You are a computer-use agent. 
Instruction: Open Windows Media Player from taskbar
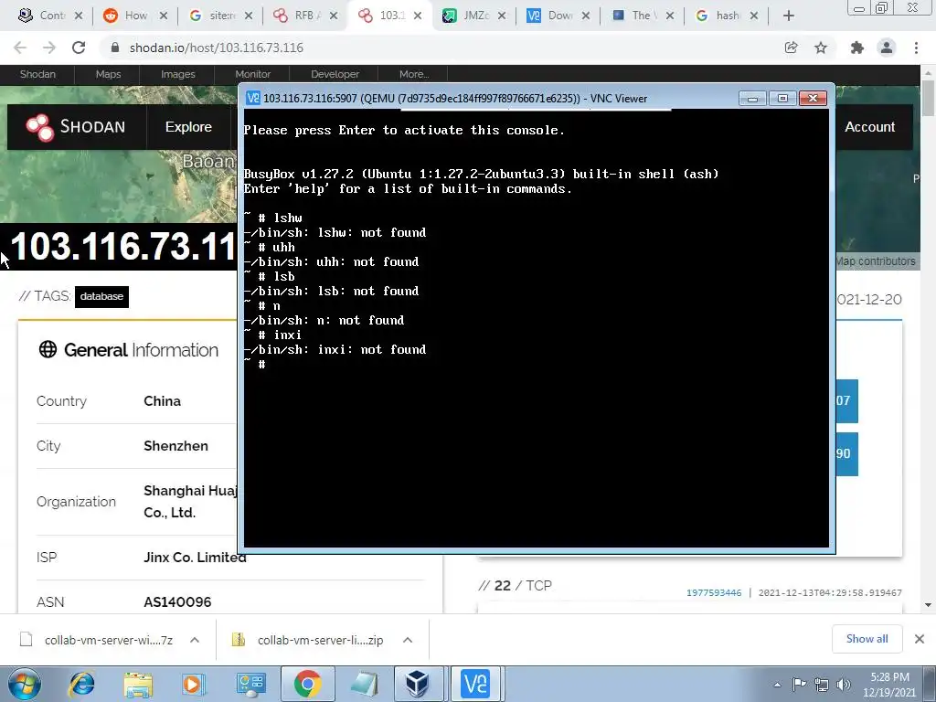[194, 684]
